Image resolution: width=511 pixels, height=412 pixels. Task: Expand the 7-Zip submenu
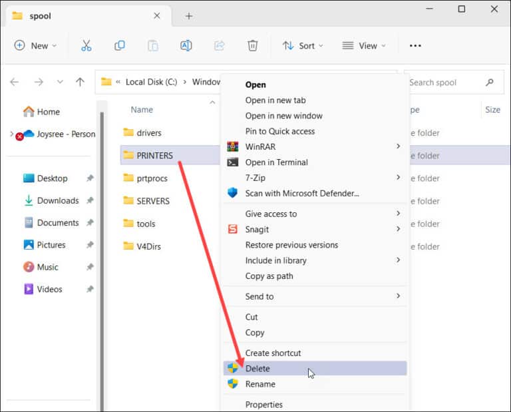click(x=398, y=177)
